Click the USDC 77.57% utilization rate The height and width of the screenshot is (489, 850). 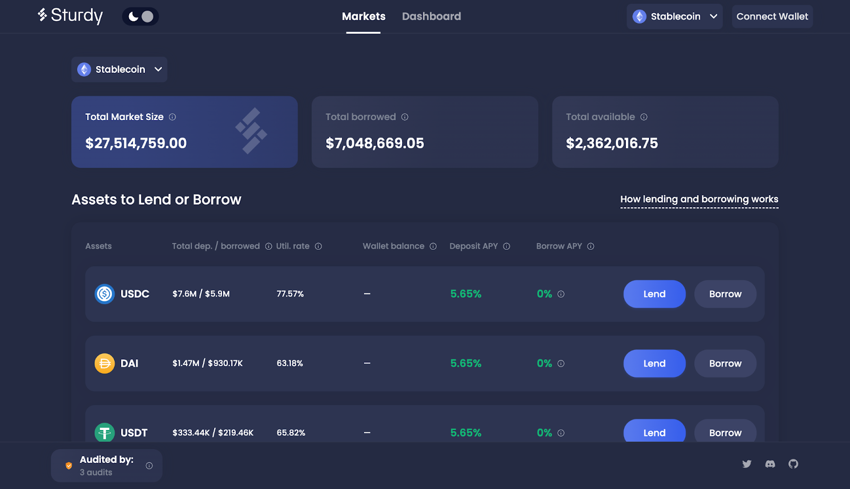[x=290, y=294]
